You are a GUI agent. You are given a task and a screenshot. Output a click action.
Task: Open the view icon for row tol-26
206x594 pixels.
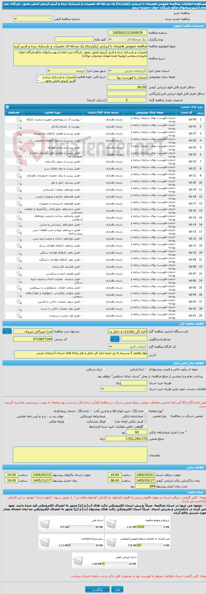pos(19,140)
